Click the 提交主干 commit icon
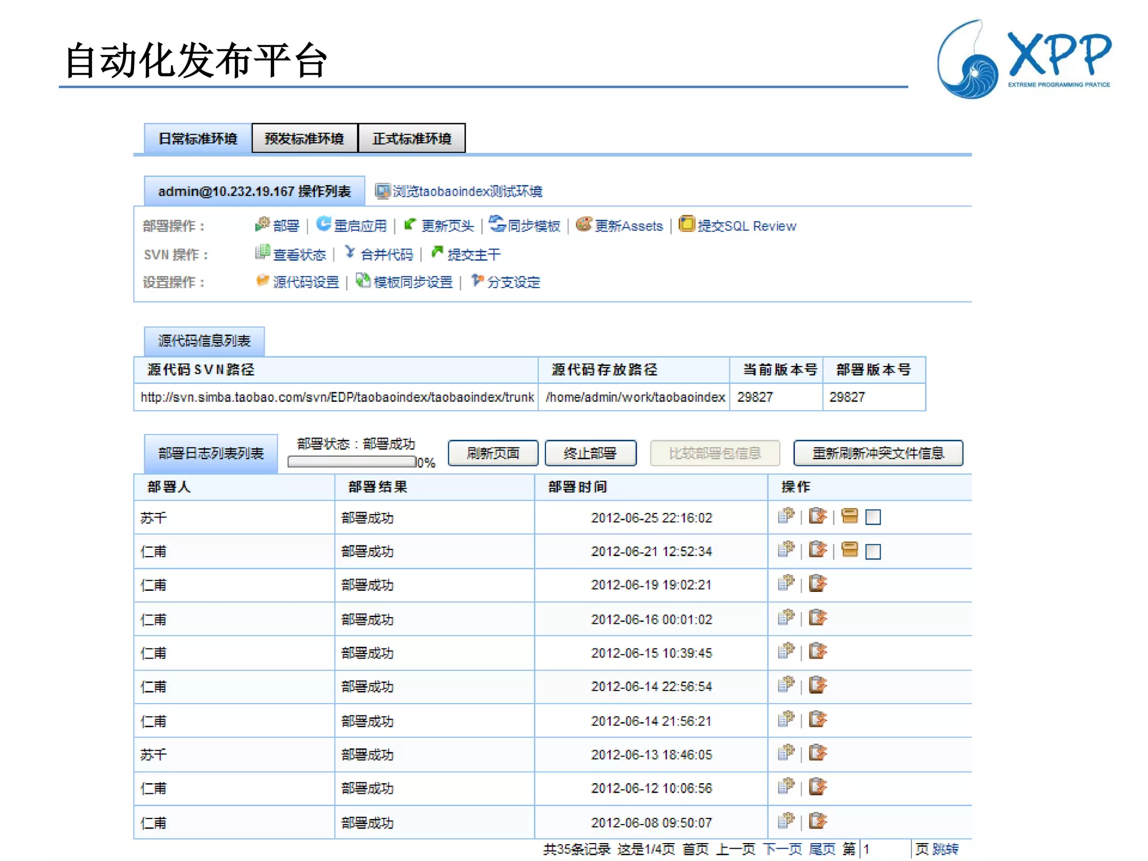The width and height of the screenshot is (1148, 861). pos(437,253)
